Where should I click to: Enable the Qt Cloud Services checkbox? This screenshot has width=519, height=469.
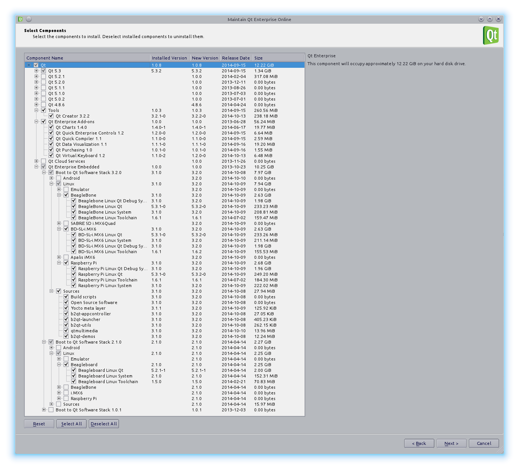coord(44,161)
